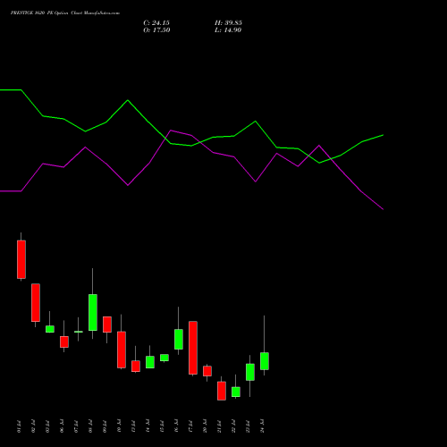
Task: Click the close value C: 24.15
Action: tap(156, 23)
